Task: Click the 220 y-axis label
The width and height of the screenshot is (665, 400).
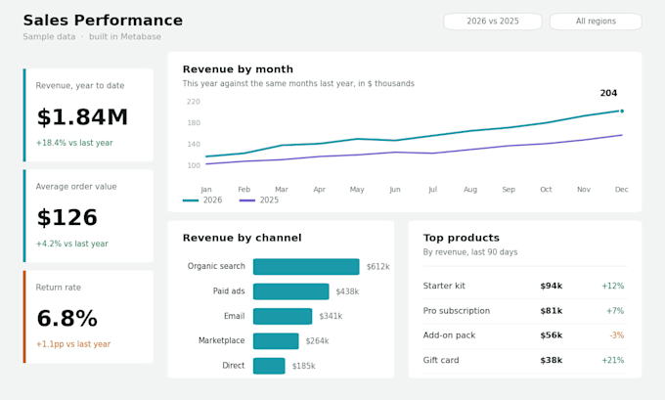Action: tap(194, 102)
